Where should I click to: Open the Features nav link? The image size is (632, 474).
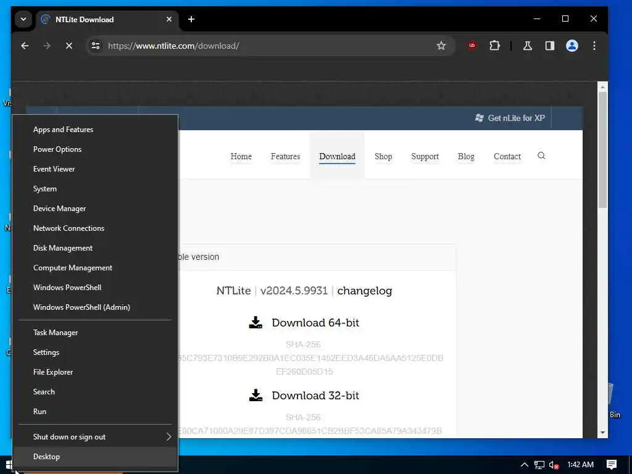[285, 156]
